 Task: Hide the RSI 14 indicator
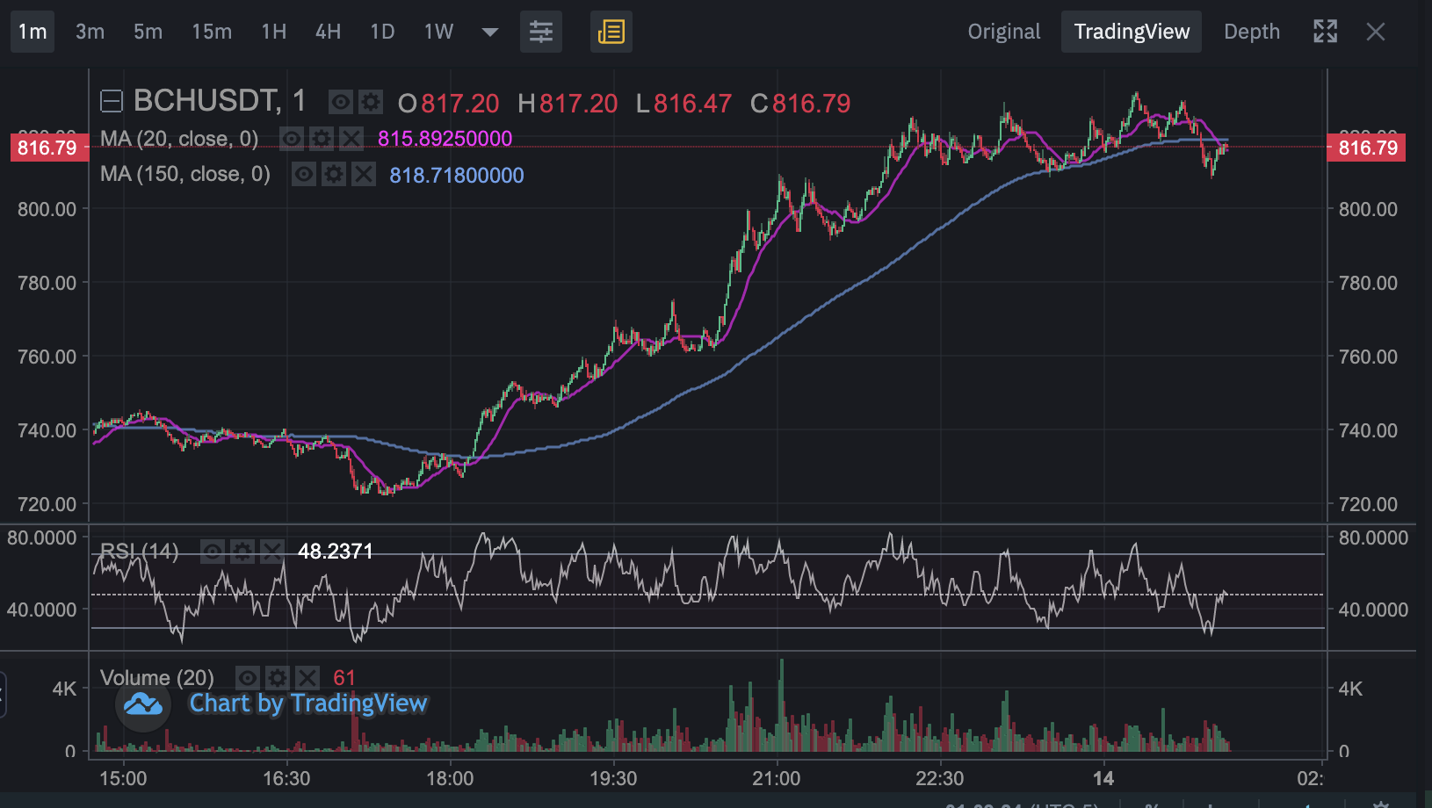pos(213,552)
